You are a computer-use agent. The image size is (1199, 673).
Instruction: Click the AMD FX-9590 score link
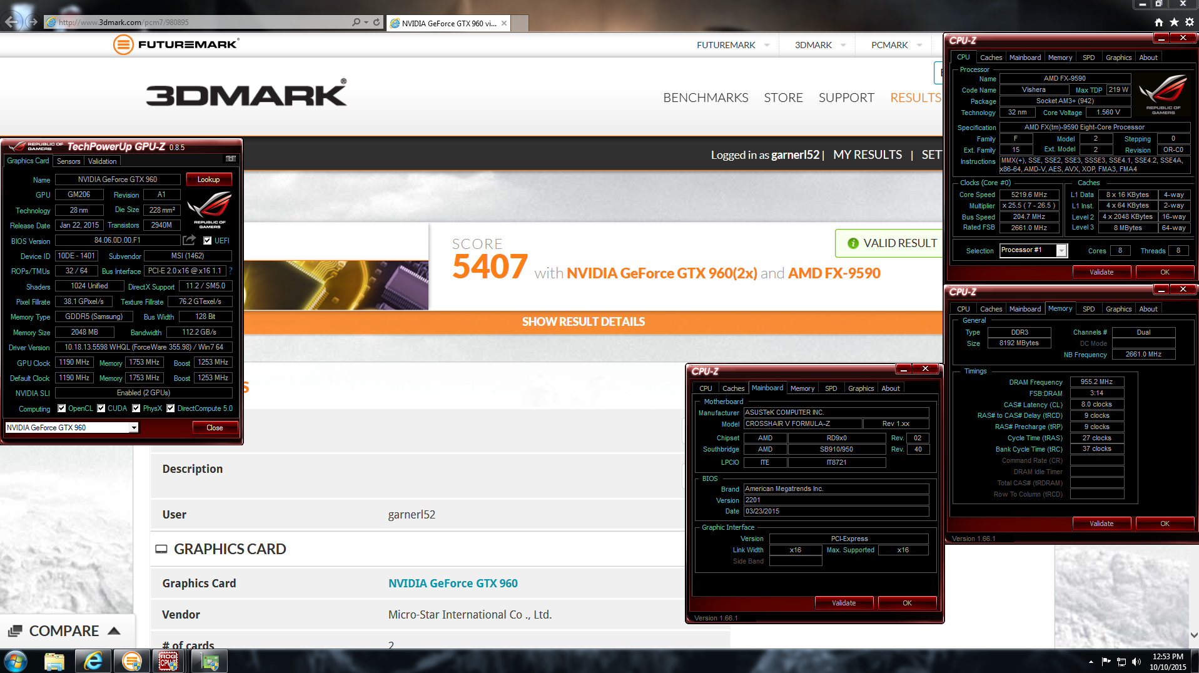pyautogui.click(x=834, y=273)
